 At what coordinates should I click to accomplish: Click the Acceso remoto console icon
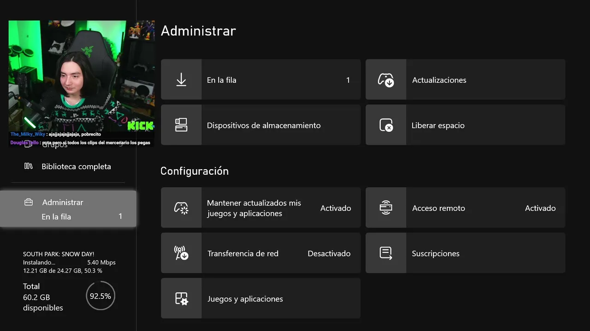386,208
